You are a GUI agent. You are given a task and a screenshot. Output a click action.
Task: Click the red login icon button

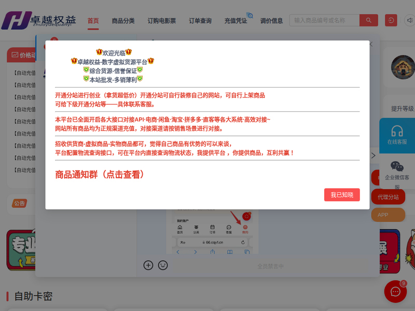click(x=391, y=20)
